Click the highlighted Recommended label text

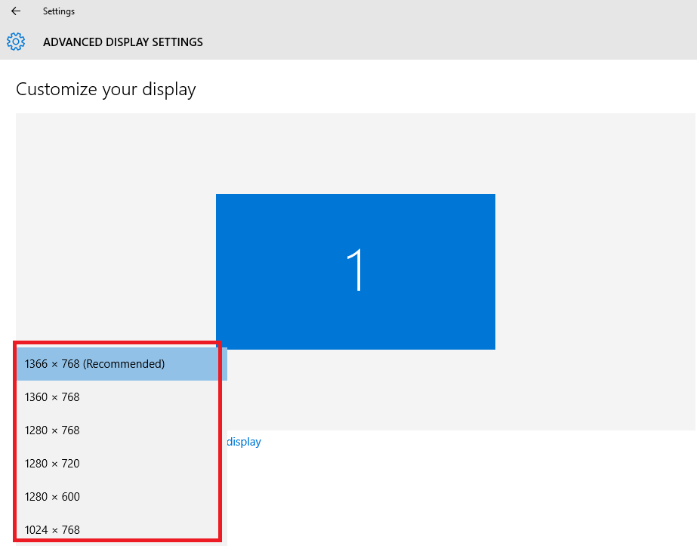click(x=124, y=364)
